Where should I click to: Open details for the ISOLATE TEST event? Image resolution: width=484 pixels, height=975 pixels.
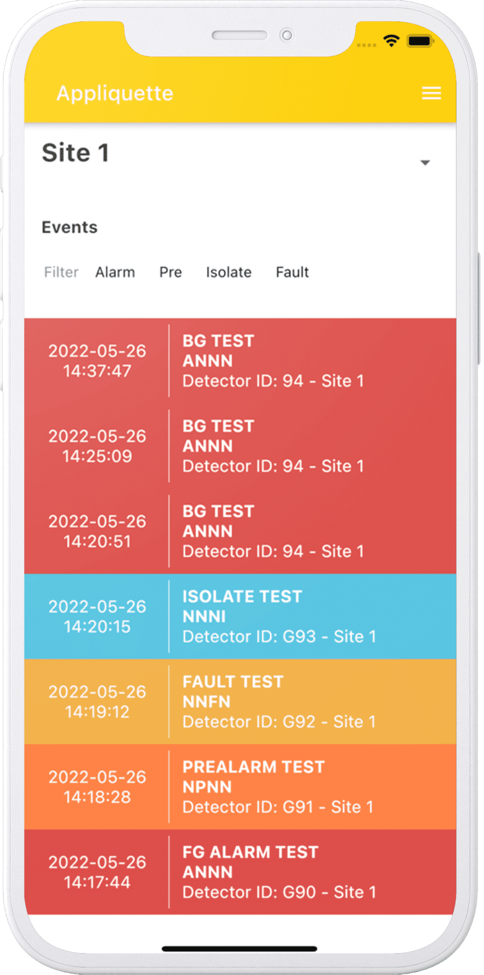click(x=242, y=616)
